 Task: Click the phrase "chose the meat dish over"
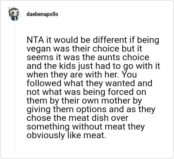pos(77,118)
